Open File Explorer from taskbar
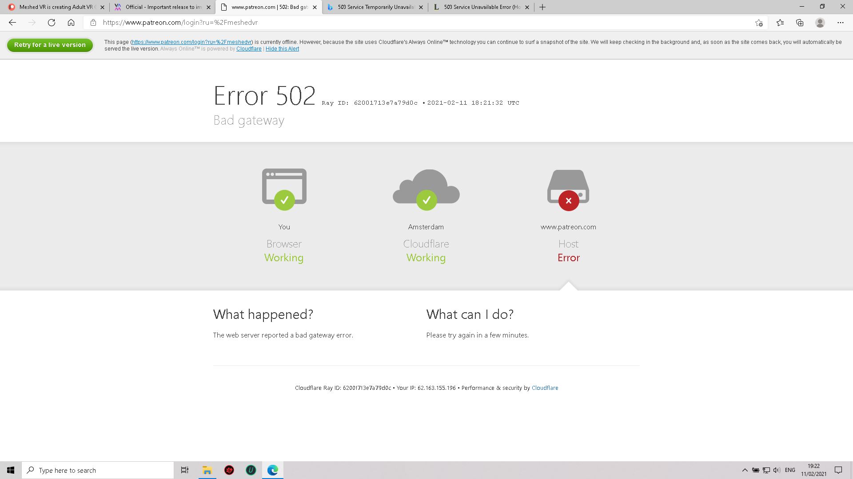 pyautogui.click(x=207, y=470)
